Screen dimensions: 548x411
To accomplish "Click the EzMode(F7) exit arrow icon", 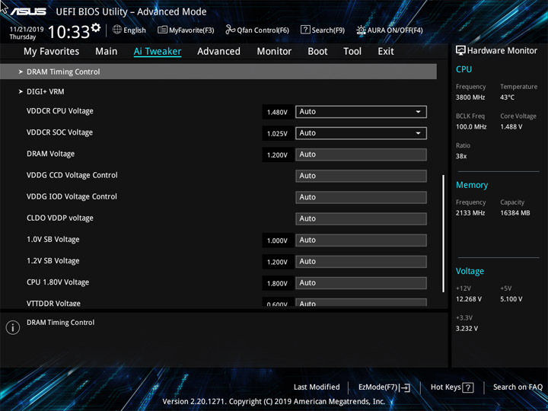I will [404, 387].
